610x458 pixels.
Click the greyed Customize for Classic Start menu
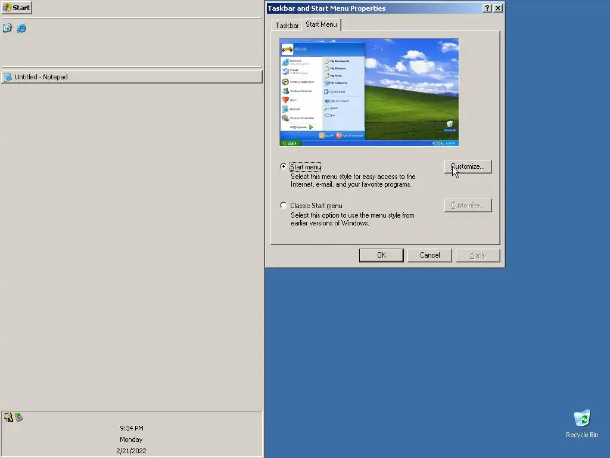click(468, 205)
